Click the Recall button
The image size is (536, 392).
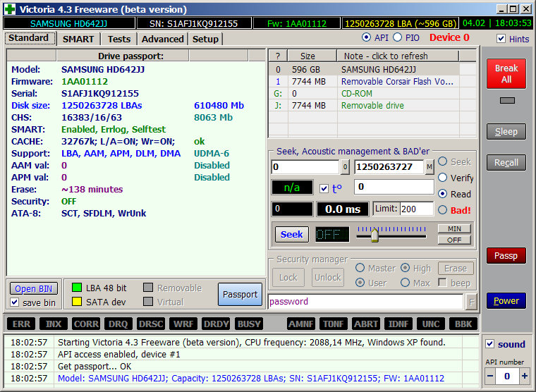pos(506,163)
